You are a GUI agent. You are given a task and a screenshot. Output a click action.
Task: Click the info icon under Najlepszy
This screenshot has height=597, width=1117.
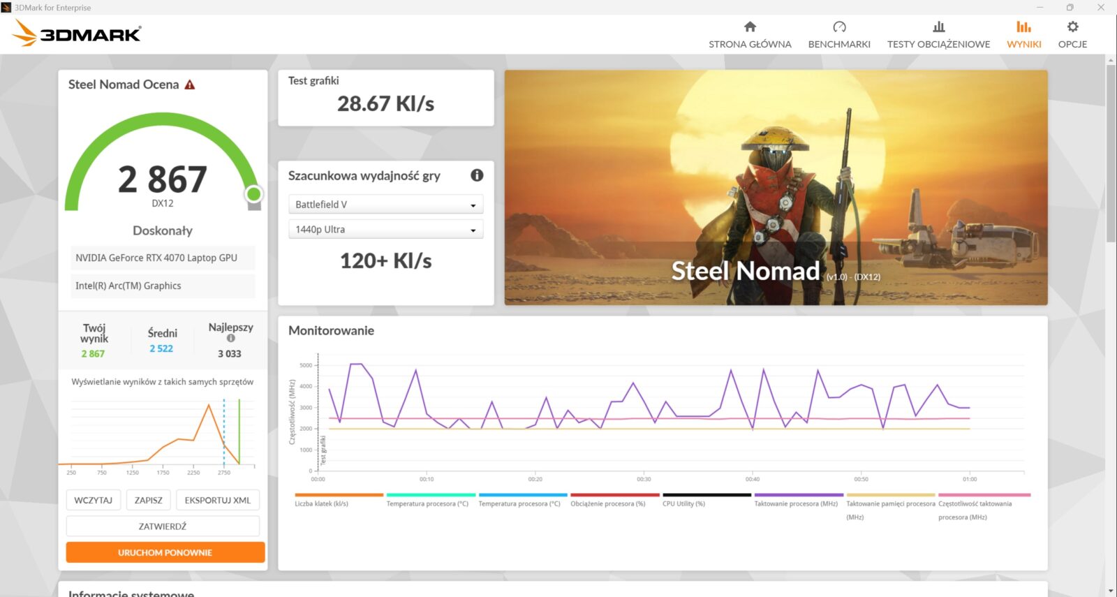tap(231, 339)
